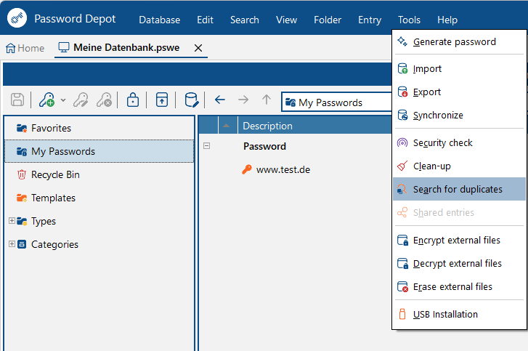This screenshot has width=528, height=351.
Task: Click the Save database toolbar icon
Action: coord(17,100)
